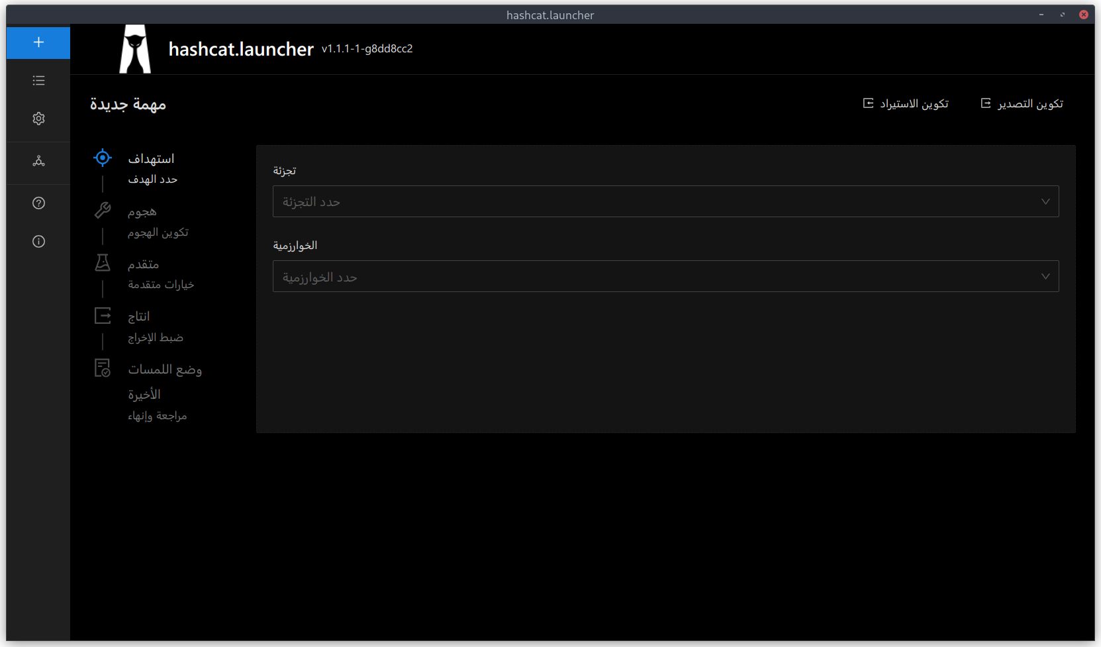Go to the متقدم step

click(144, 264)
